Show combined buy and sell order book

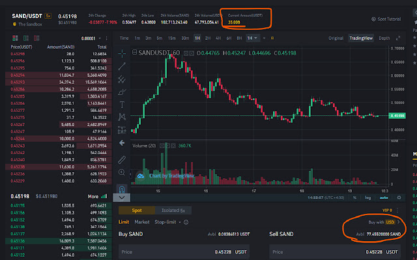pyautogui.click(x=15, y=38)
